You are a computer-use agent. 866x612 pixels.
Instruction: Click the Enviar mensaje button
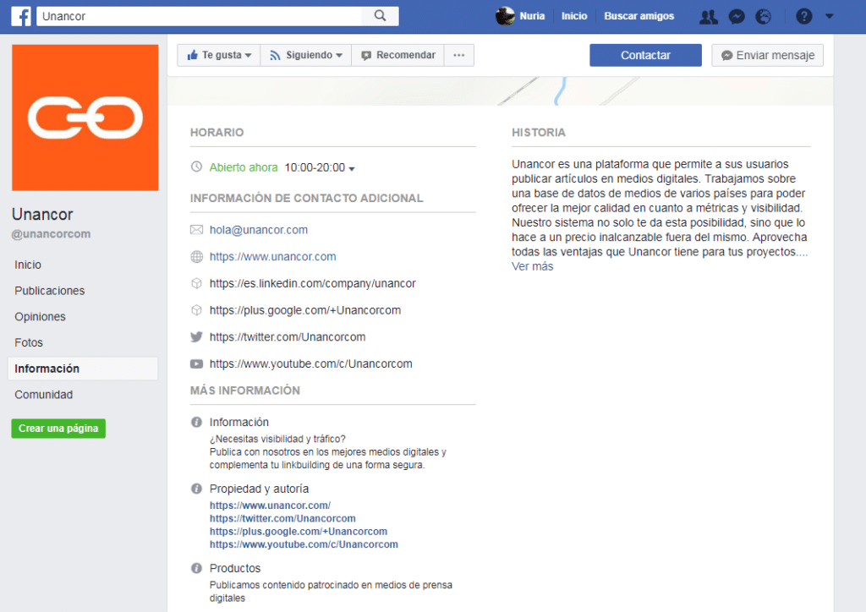pyautogui.click(x=767, y=55)
